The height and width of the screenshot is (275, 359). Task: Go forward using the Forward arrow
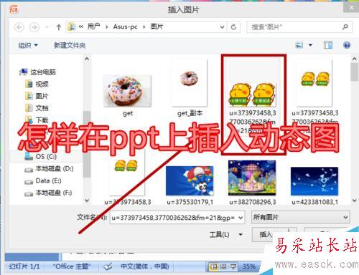(x=34, y=27)
